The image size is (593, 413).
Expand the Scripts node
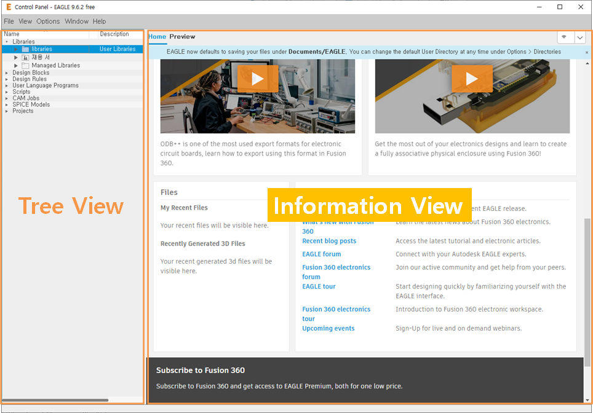point(7,92)
